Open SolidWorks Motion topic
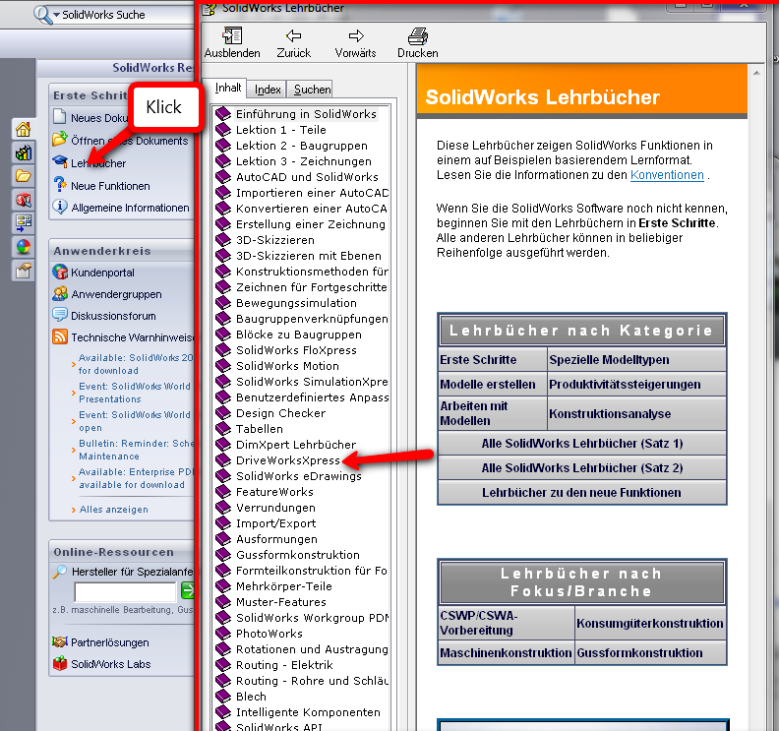This screenshot has height=731, width=779. coord(287,366)
